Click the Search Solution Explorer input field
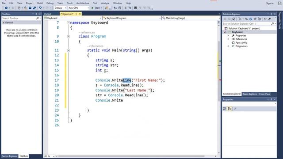This screenshot has height=159, width=283. pos(247,23)
